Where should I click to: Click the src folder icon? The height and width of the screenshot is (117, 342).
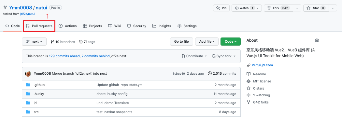pos(28,112)
